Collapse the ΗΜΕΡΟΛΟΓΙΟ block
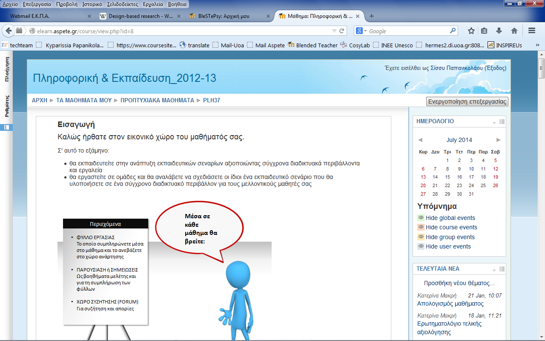Screen dimensions: 545x341 coord(494,122)
